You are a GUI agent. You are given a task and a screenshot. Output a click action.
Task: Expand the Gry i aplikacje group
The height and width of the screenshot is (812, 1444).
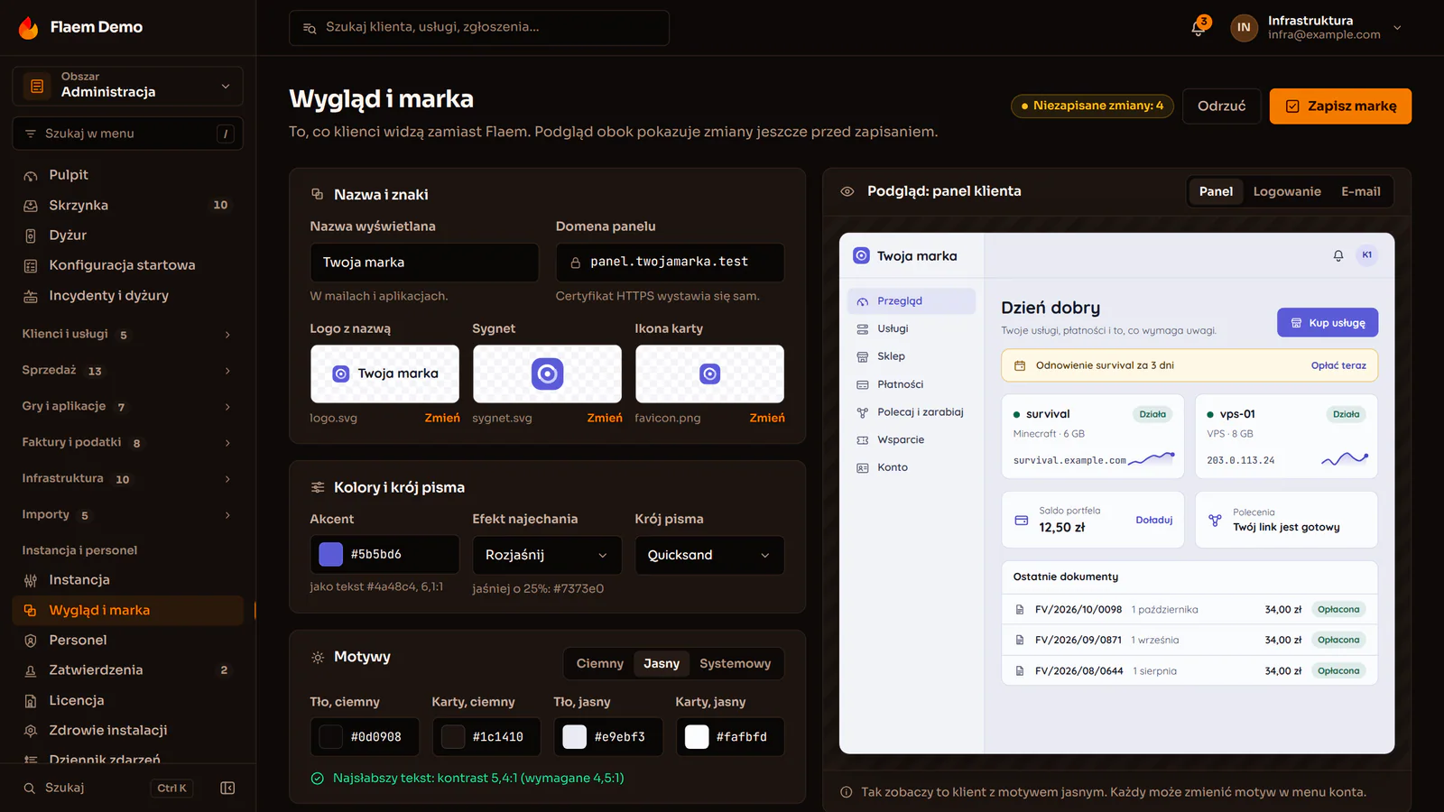pos(128,407)
